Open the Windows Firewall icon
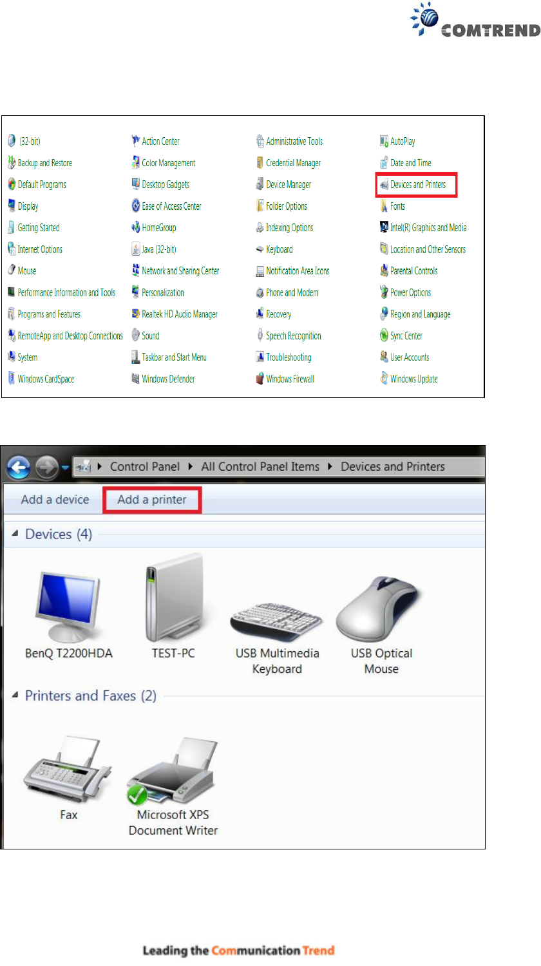Image resolution: width=541 pixels, height=966 pixels. pyautogui.click(x=260, y=379)
